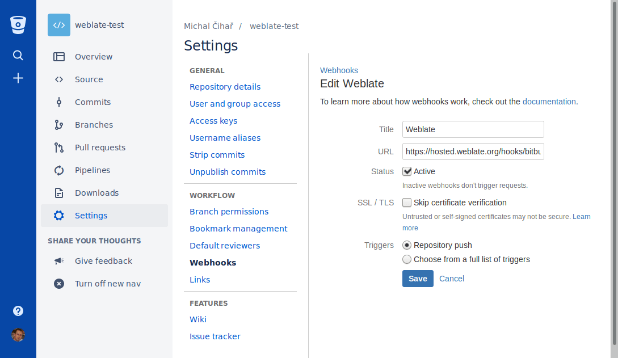
Task: Uncheck the Active webhook status checkbox
Action: pyautogui.click(x=406, y=171)
